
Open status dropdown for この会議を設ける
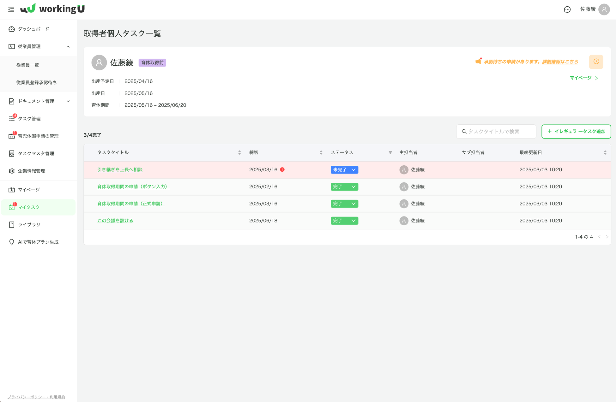point(344,221)
